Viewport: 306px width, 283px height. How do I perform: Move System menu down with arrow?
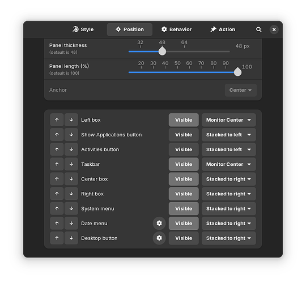(71, 208)
